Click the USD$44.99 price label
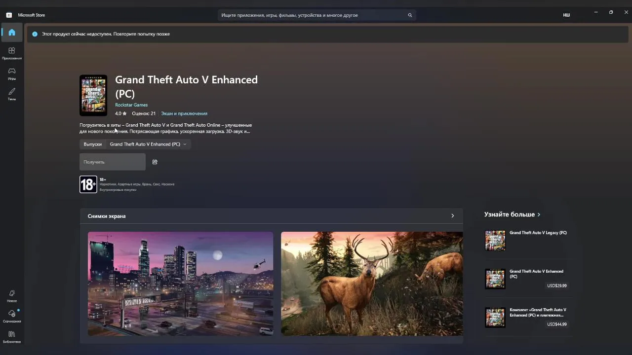Viewport: 632px width, 355px height. [x=557, y=324]
